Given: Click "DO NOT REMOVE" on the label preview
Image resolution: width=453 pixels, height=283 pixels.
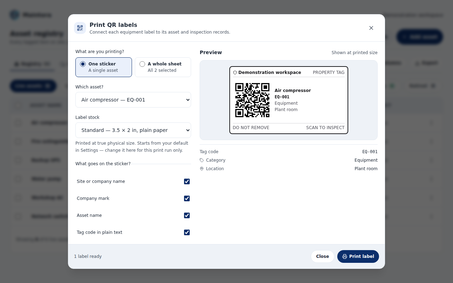Looking at the screenshot, I should (x=251, y=128).
